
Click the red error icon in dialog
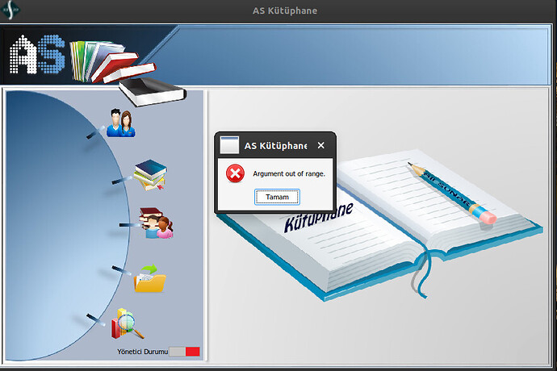235,173
